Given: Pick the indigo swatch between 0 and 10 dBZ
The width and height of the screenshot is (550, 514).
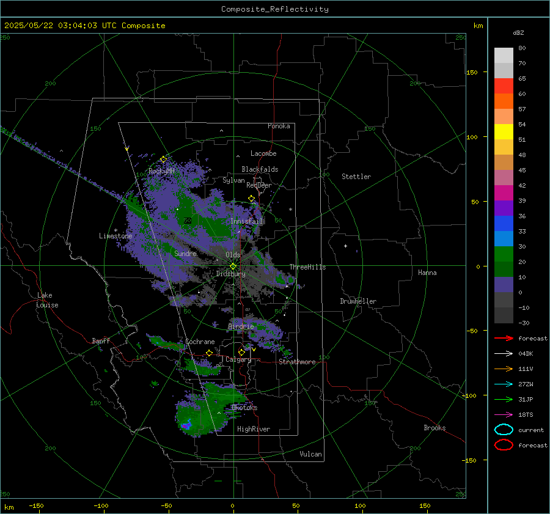Looking at the screenshot, I should (504, 285).
